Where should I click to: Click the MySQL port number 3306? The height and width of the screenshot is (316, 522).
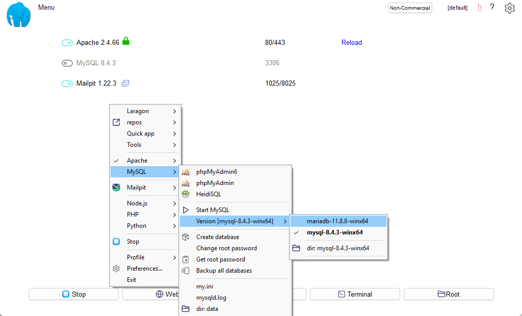272,63
